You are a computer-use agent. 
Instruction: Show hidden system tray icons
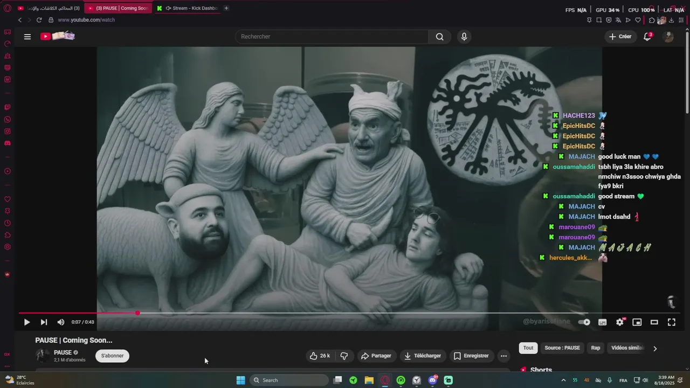[x=563, y=380]
